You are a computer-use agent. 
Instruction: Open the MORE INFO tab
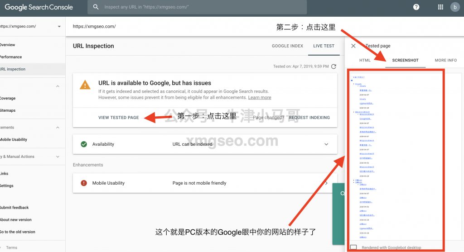[x=446, y=60]
